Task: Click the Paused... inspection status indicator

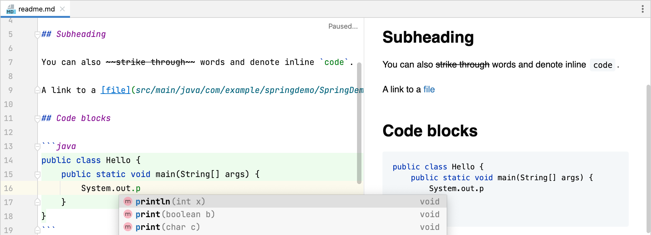Action: click(343, 26)
